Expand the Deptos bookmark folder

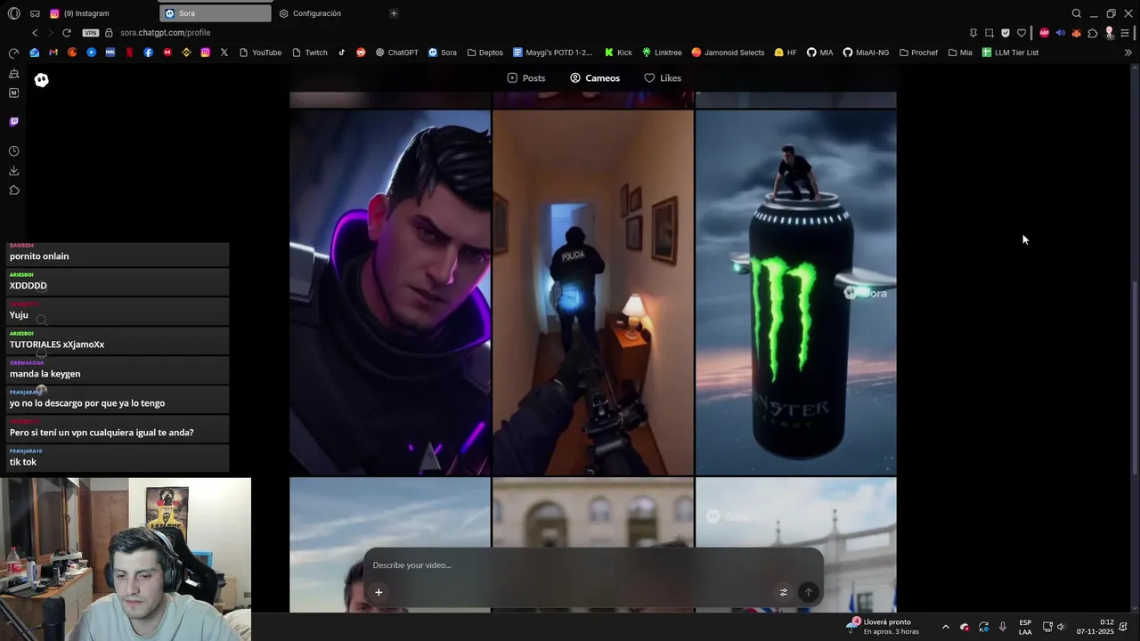tap(484, 53)
